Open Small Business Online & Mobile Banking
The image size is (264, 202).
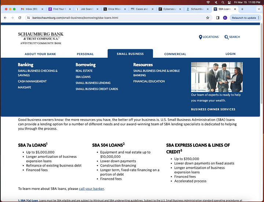(157, 73)
